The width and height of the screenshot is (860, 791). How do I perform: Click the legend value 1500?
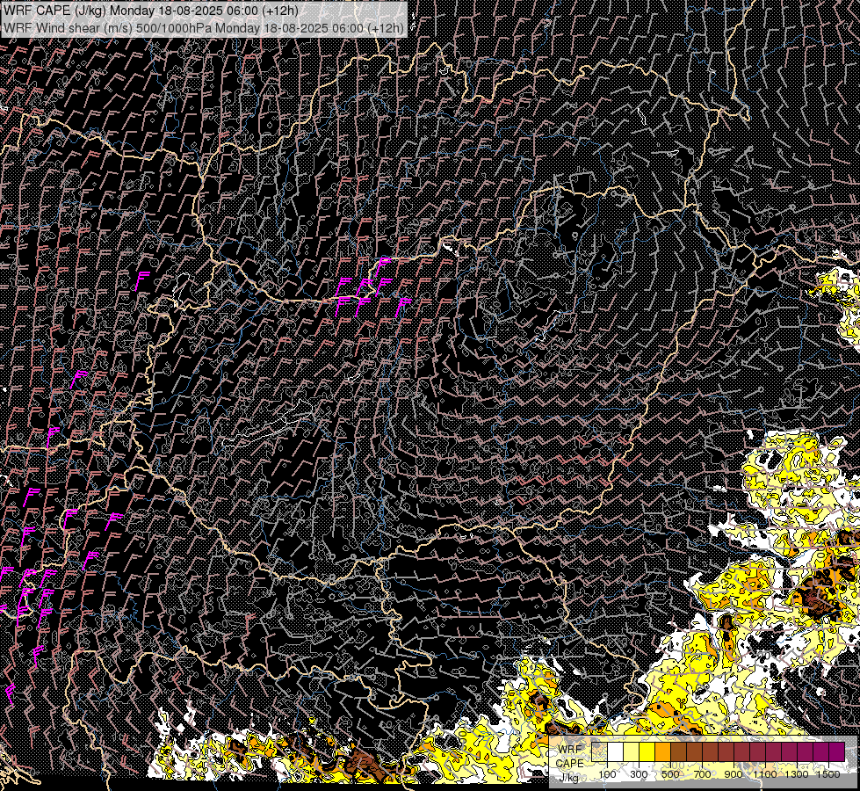pos(828,774)
